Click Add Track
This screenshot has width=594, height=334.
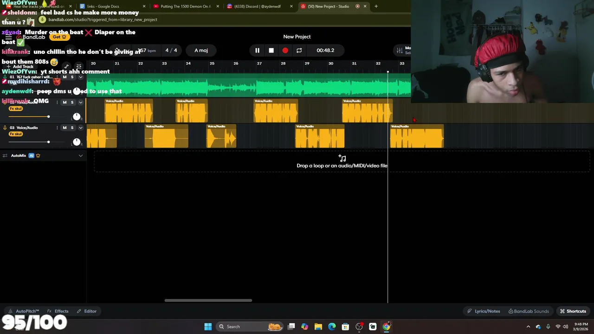coord(20,67)
